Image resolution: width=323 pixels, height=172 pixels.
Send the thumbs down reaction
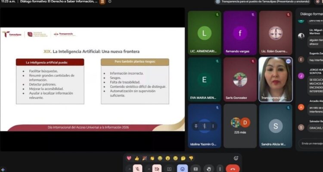(x=191, y=158)
